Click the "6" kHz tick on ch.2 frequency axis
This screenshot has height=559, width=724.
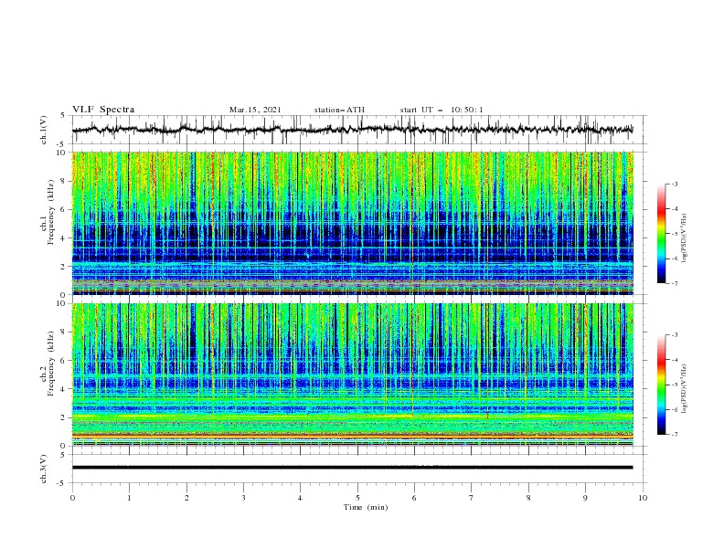point(65,361)
